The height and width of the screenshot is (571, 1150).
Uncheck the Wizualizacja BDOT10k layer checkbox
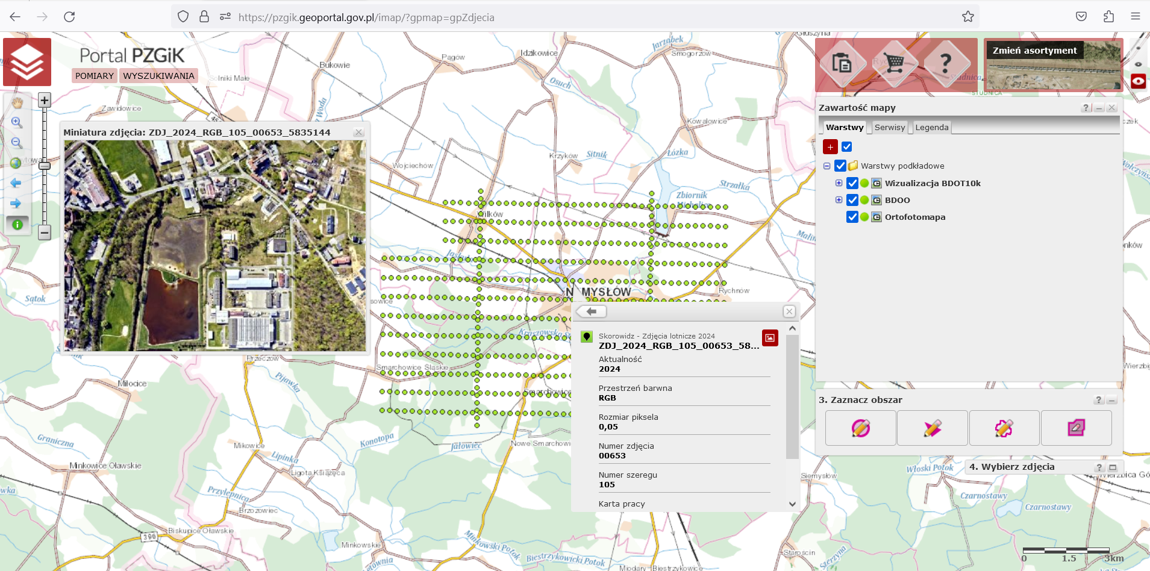852,183
